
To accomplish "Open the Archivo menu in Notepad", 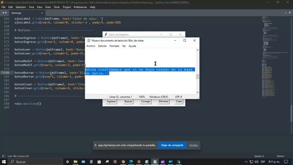I will [91, 46].
